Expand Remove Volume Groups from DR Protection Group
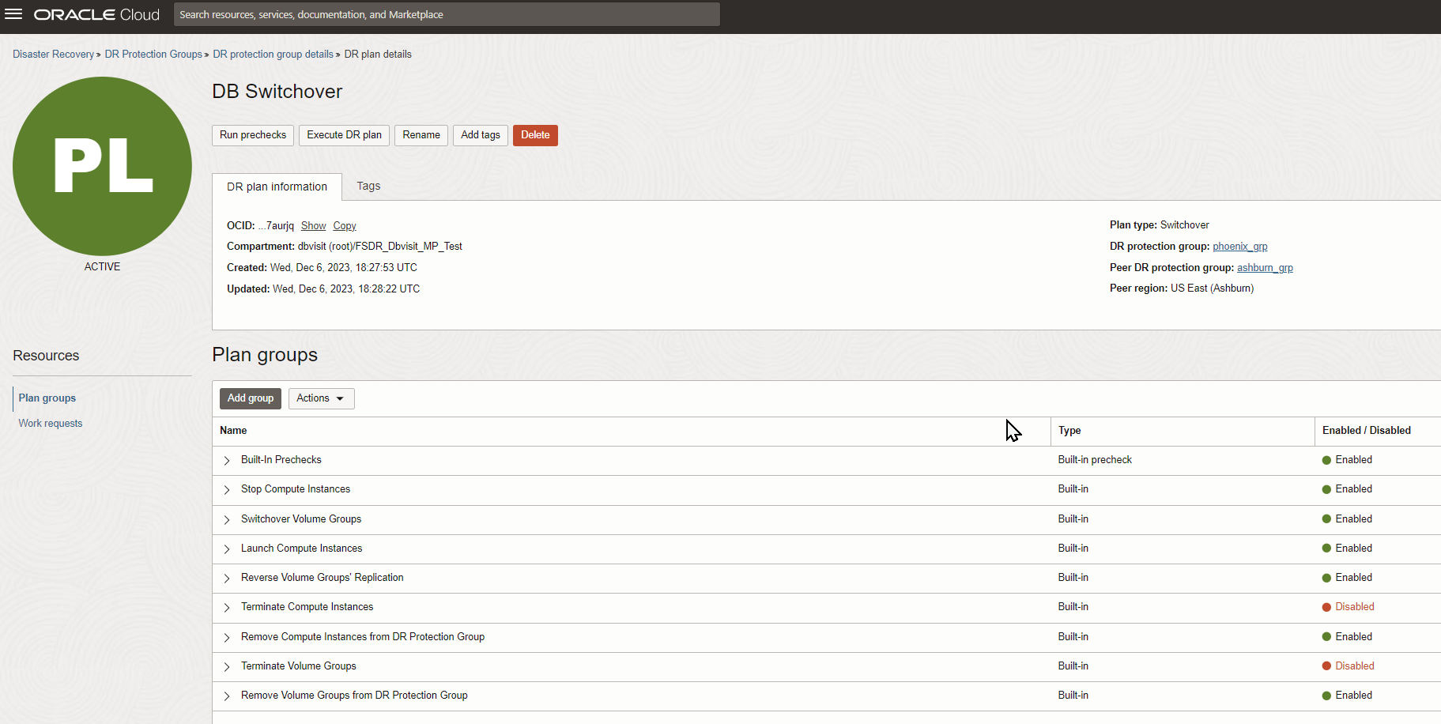This screenshot has width=1441, height=724. point(227,696)
